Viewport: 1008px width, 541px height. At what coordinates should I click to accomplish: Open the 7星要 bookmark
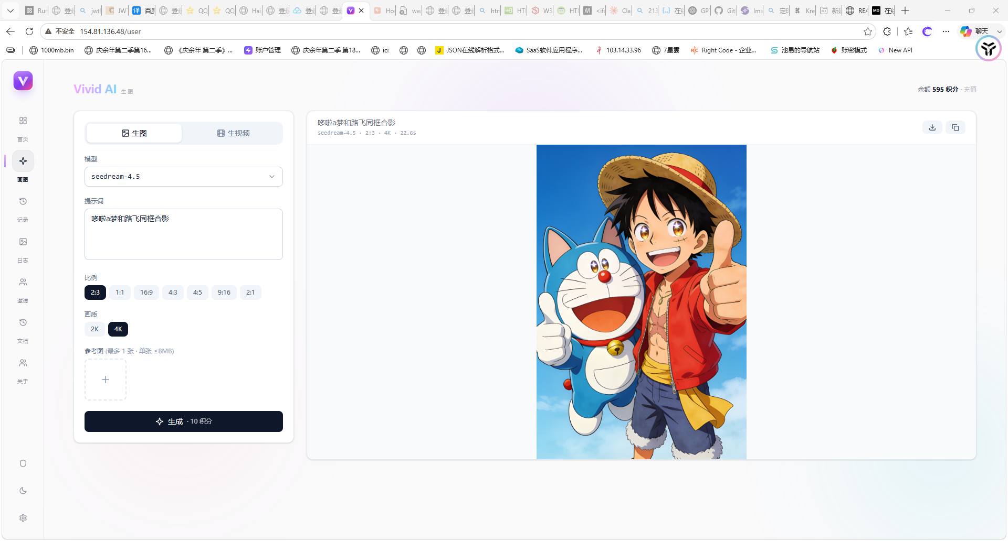(666, 50)
